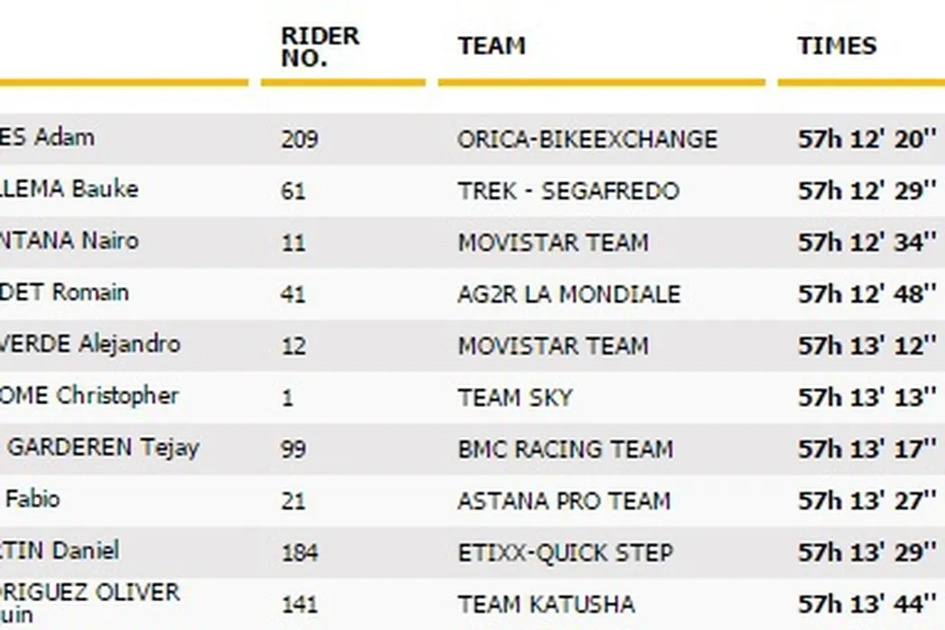Click rider name Alejandro
The image size is (945, 630).
(89, 345)
